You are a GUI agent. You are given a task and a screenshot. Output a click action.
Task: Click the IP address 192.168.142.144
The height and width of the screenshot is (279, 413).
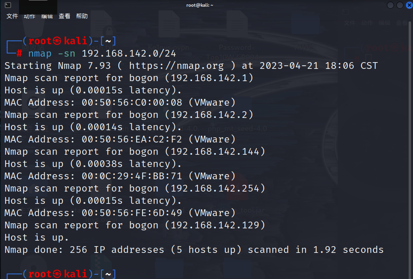(x=215, y=152)
